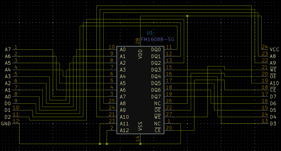Select the VDD pin name in U1
Image resolution: width=281 pixels, height=151 pixels.
(140, 54)
